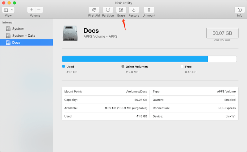
Task: Remove volume with minus button
Action: point(39,10)
